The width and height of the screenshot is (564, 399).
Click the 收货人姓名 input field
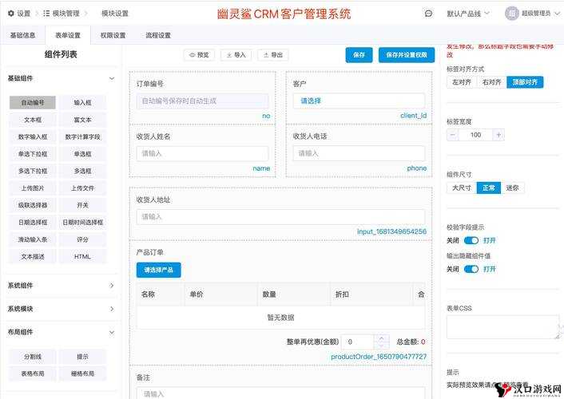click(x=202, y=153)
